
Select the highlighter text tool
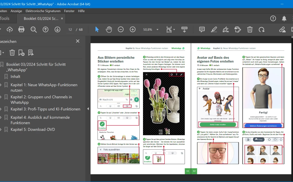(214, 29)
